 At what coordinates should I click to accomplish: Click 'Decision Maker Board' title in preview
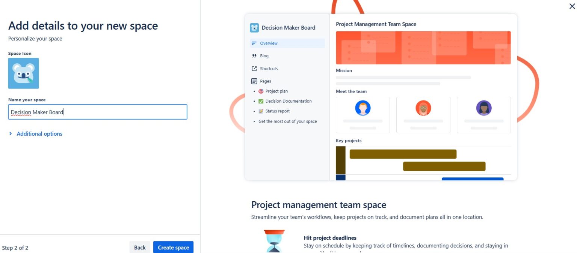coord(288,28)
